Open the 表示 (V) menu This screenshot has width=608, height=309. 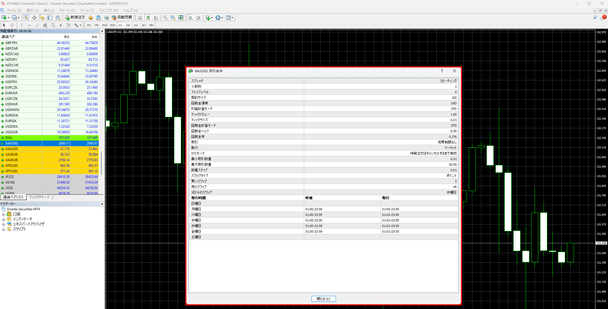point(32,10)
